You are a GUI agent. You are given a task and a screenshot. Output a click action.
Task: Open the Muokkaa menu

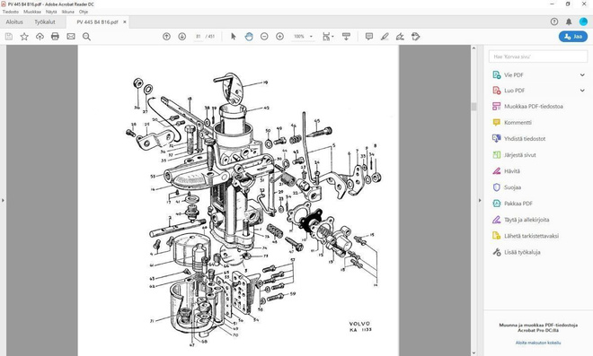32,12
